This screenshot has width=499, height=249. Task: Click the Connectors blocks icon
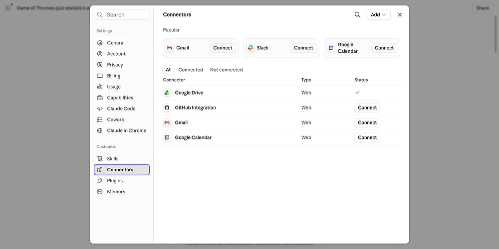(100, 170)
